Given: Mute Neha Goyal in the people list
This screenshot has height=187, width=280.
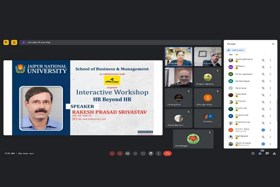Looking at the screenshot, I should [263, 88].
